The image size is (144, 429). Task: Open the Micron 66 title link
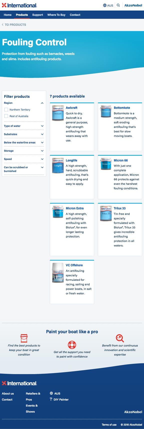121,160
